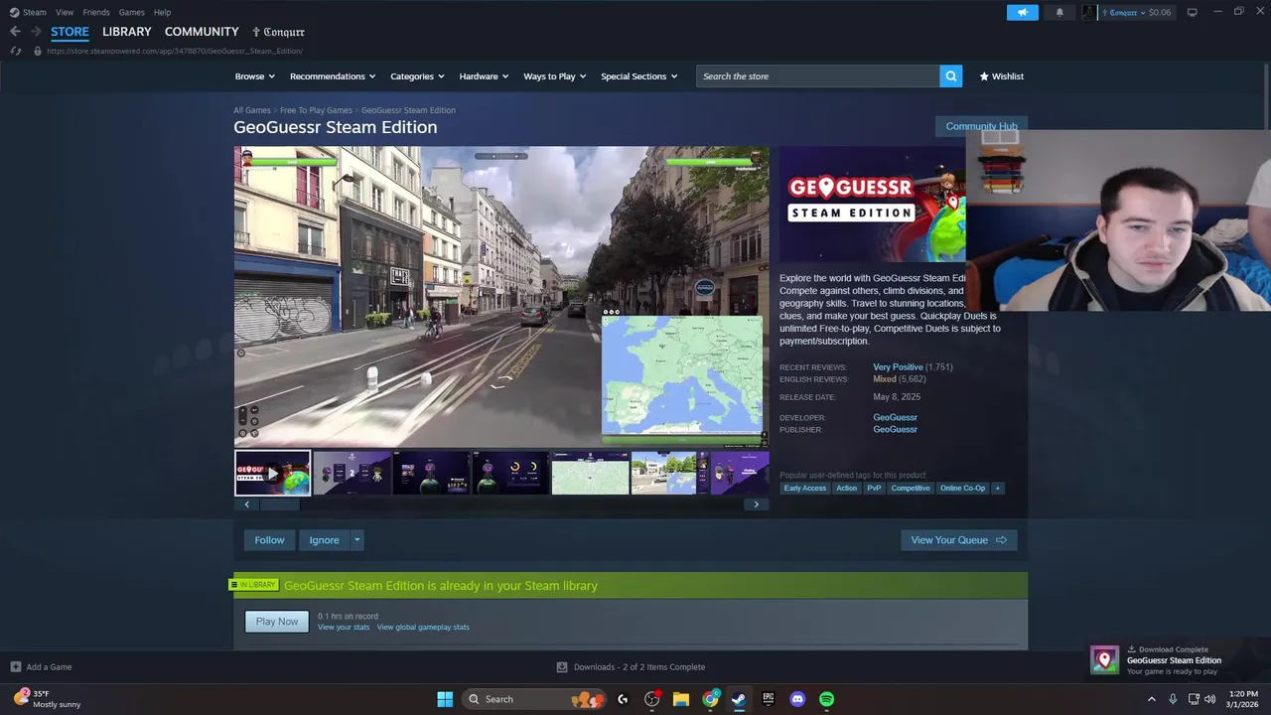Click the All Games breadcrumb
This screenshot has width=1271, height=715.
[252, 110]
